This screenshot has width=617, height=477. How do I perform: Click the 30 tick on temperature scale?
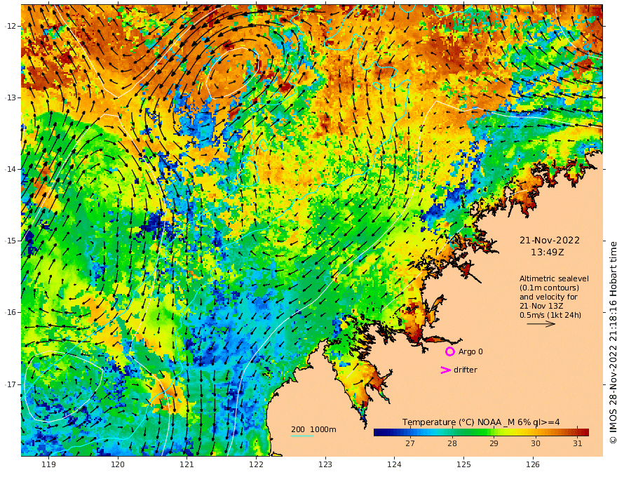pyautogui.click(x=535, y=443)
